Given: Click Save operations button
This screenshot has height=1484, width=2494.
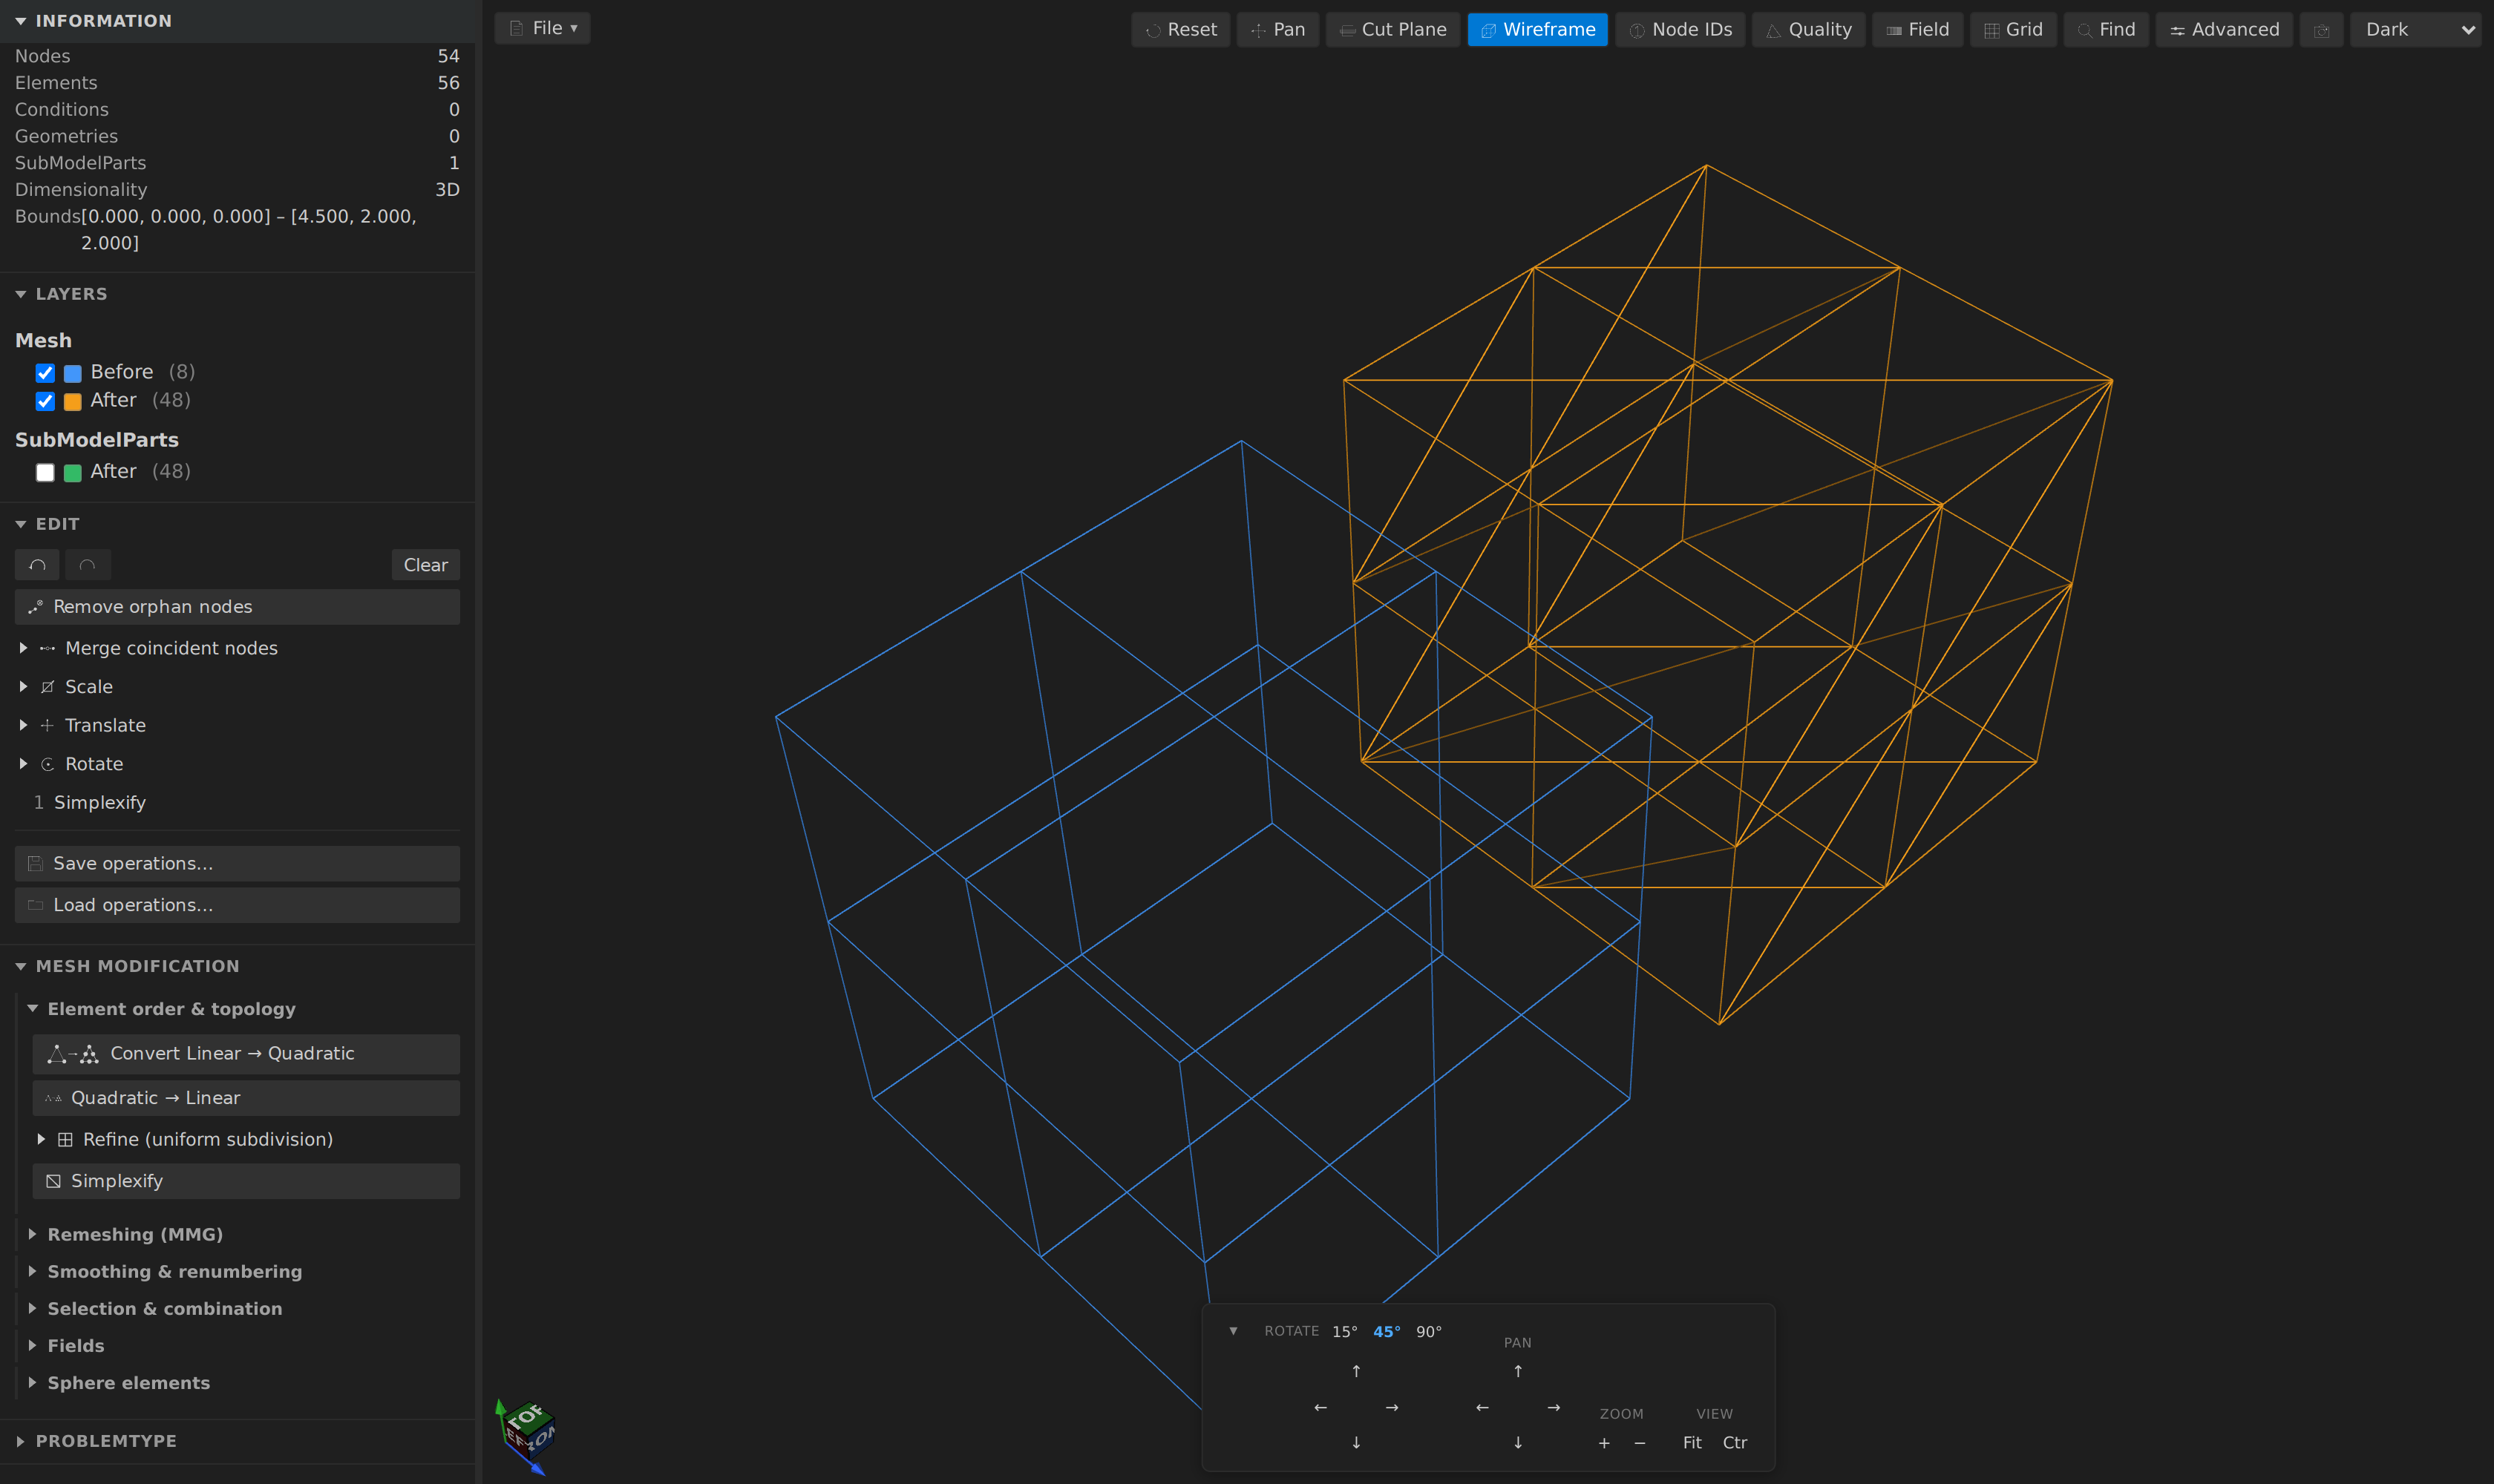Looking at the screenshot, I should tap(237, 864).
